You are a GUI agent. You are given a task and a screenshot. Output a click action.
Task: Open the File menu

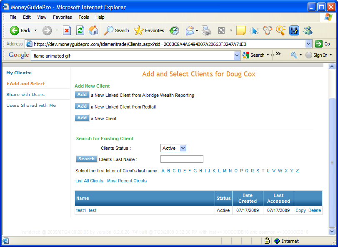13,17
